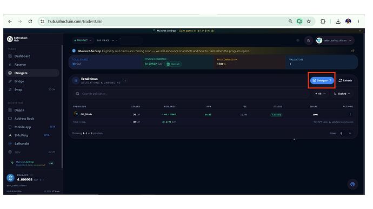Screen dimensions: 373x209
Task: Go back with the browser back arrow
Action: pyautogui.click(x=10, y=22)
